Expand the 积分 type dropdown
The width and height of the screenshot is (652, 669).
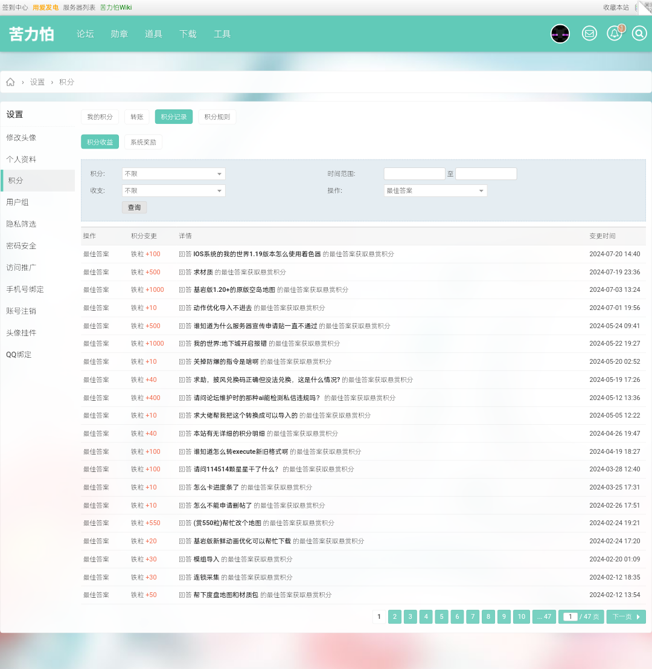coord(173,173)
